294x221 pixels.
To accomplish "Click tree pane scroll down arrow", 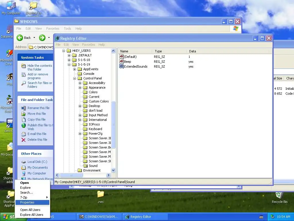I will click(x=113, y=170).
